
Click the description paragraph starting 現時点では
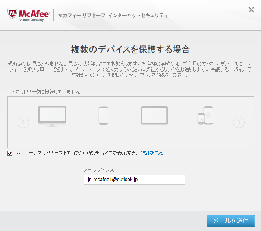coord(130,70)
